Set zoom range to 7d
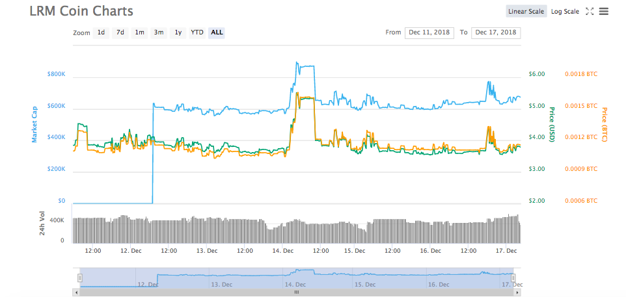 coord(120,32)
